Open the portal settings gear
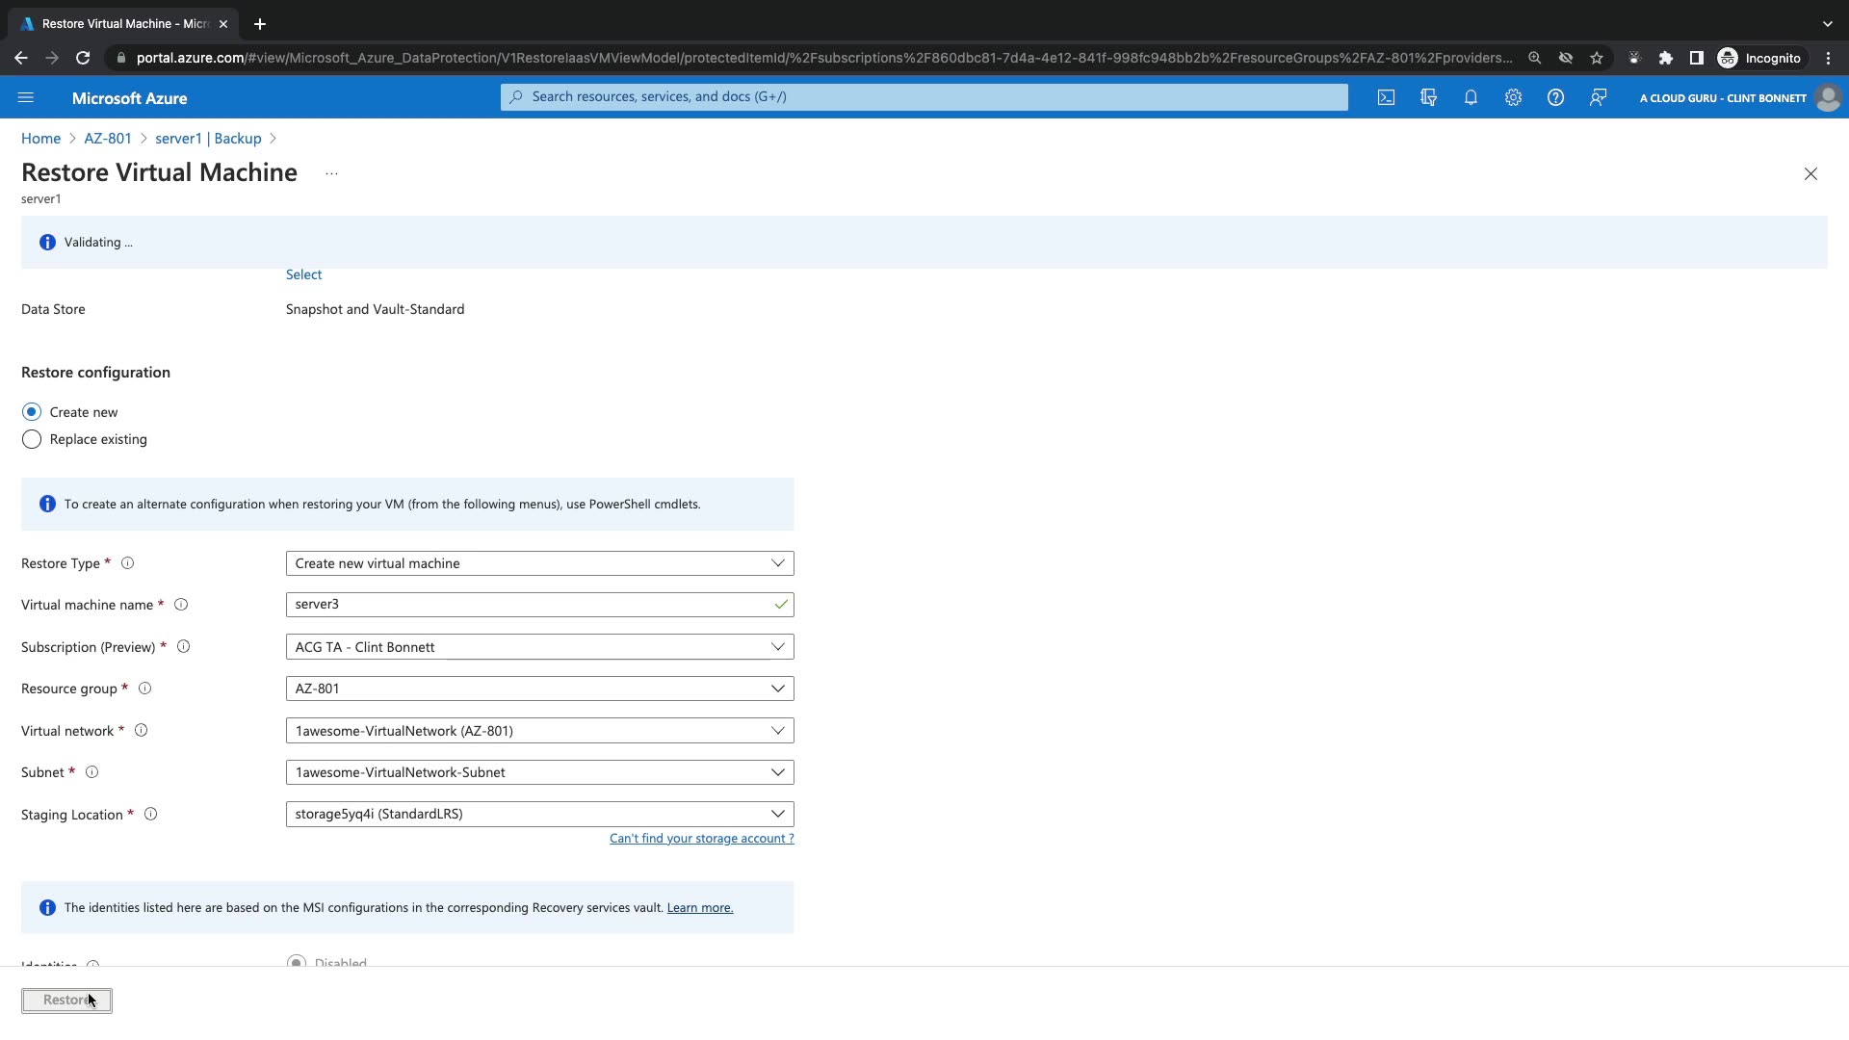 [x=1513, y=97]
